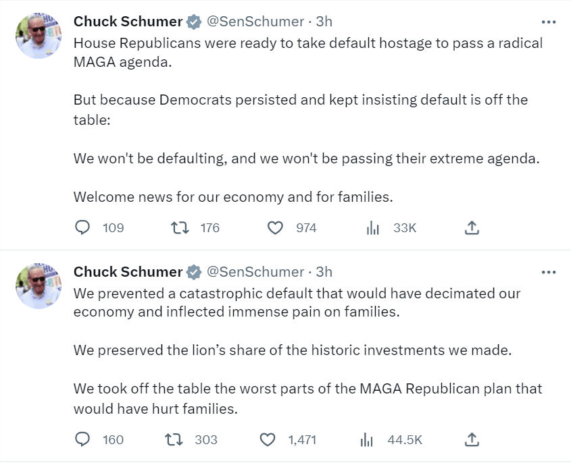This screenshot has width=571, height=463.
Task: Expand view analytics on the second tweet
Action: tap(367, 439)
